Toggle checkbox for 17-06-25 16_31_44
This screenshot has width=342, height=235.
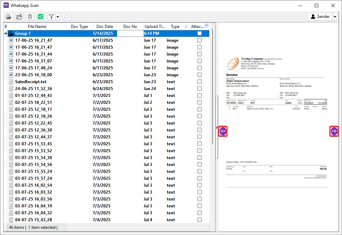click(x=199, y=54)
